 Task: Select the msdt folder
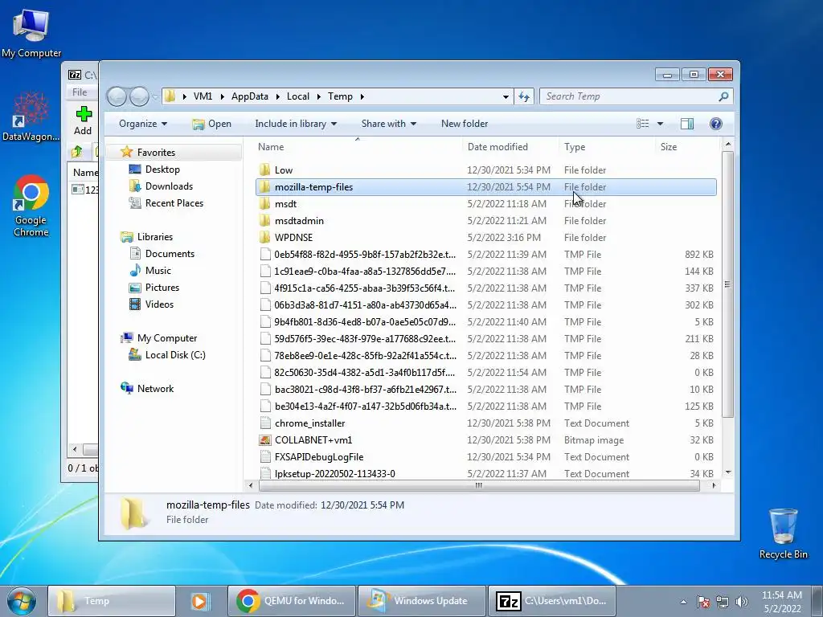[486, 204]
